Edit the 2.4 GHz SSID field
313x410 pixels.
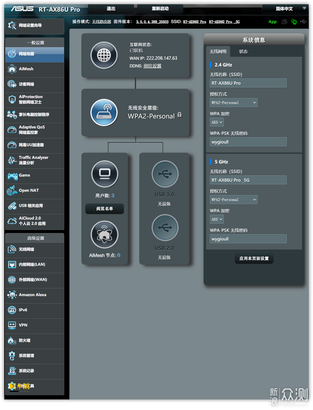248,83
